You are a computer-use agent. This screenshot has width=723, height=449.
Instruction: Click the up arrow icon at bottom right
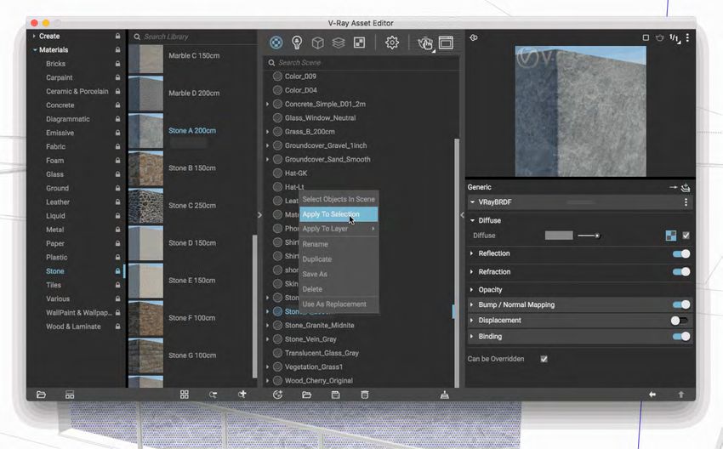[x=681, y=395]
